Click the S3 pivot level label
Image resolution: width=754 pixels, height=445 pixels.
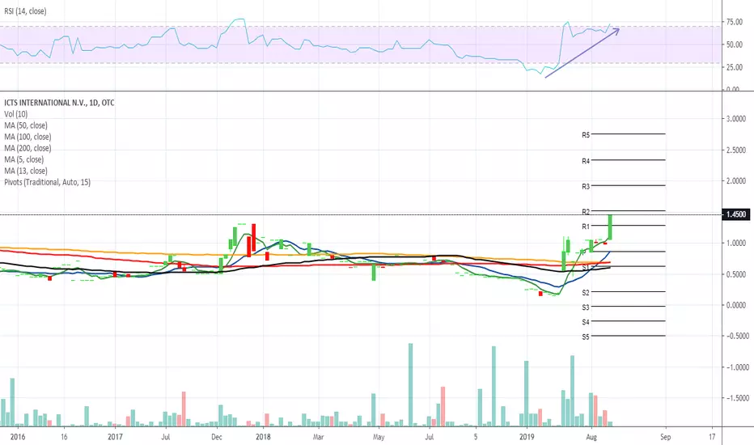pyautogui.click(x=586, y=307)
